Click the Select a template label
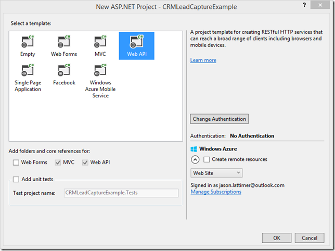Screen dimensions: 335x251 [31, 23]
